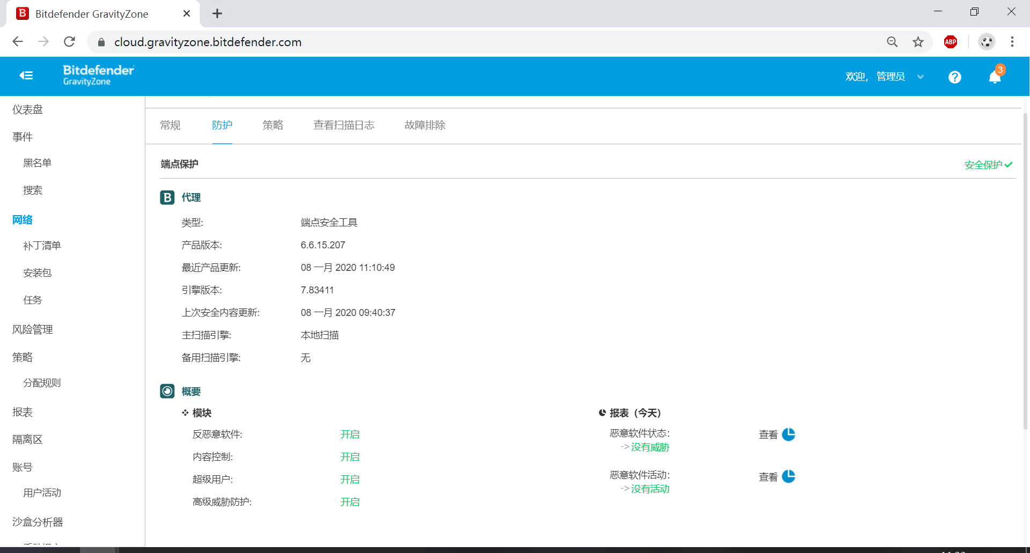Go to 分配规则 in the sidebar
The image size is (1030, 553).
point(42,383)
